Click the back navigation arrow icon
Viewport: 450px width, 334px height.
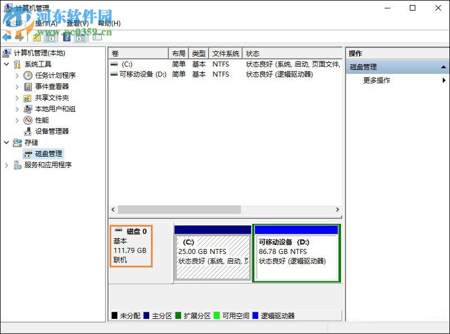(x=6, y=37)
